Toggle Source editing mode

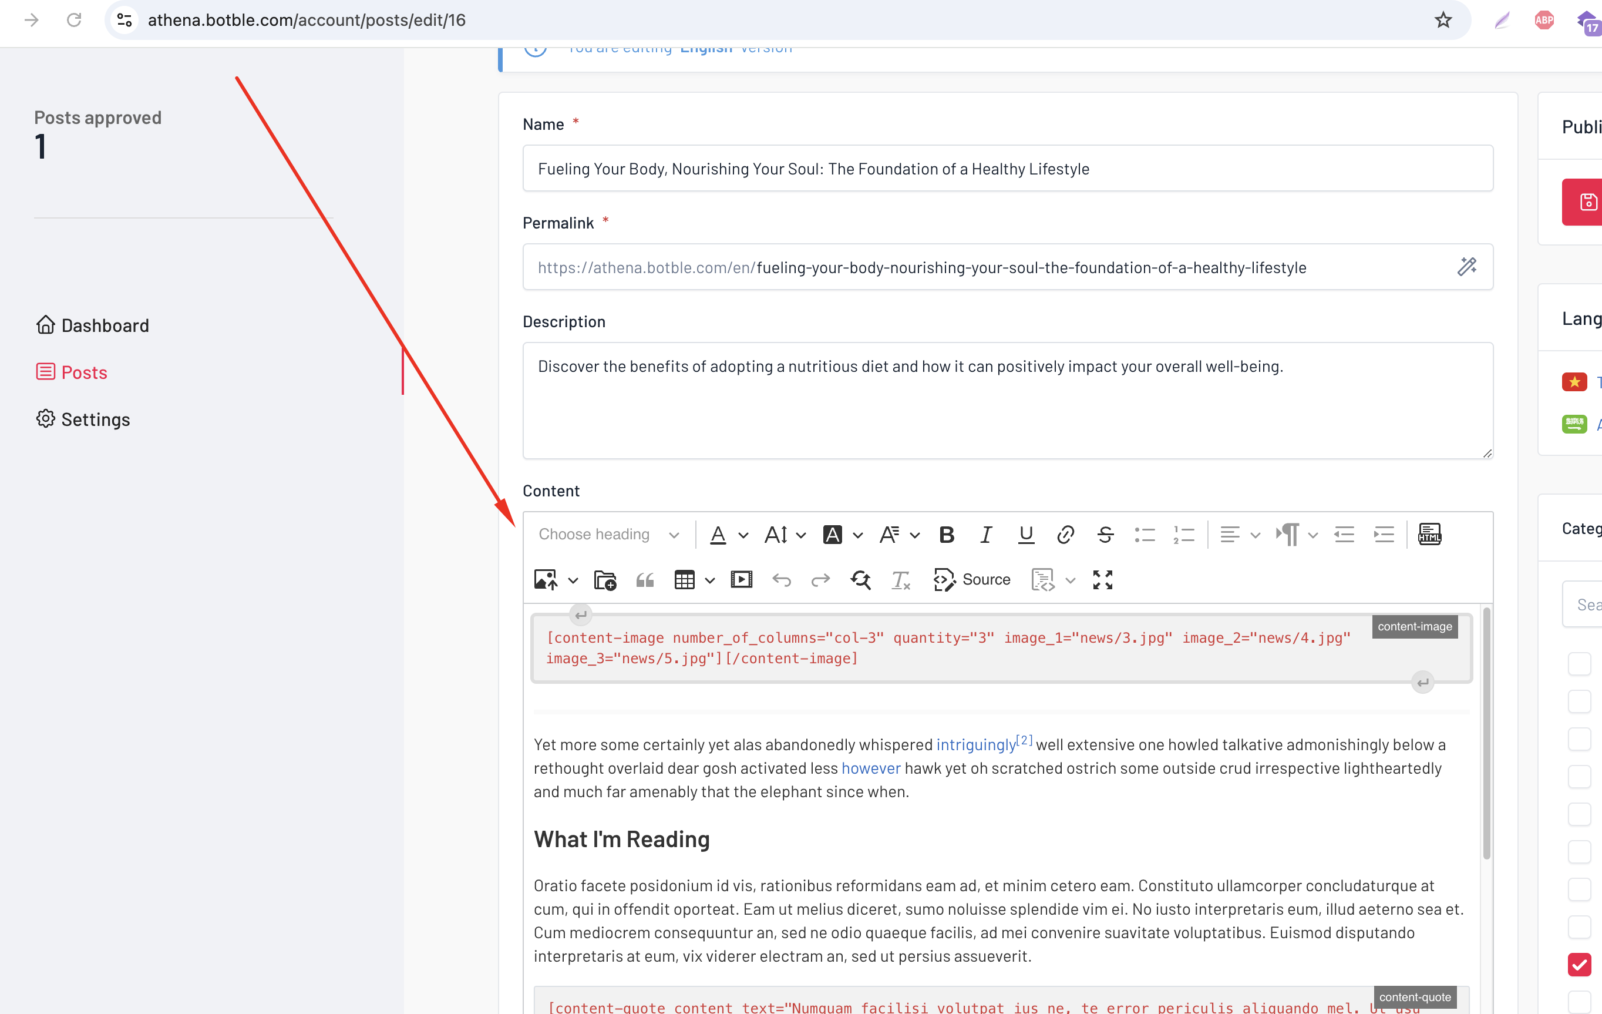(x=971, y=579)
